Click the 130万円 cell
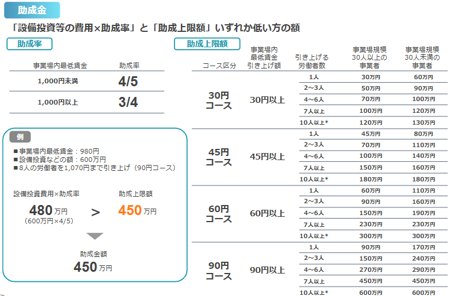The image size is (453, 296). (423, 123)
